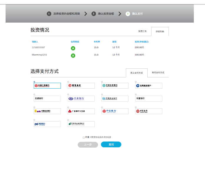
Task: Select the Bank of China (中国银行) logo
Action: click(x=149, y=111)
